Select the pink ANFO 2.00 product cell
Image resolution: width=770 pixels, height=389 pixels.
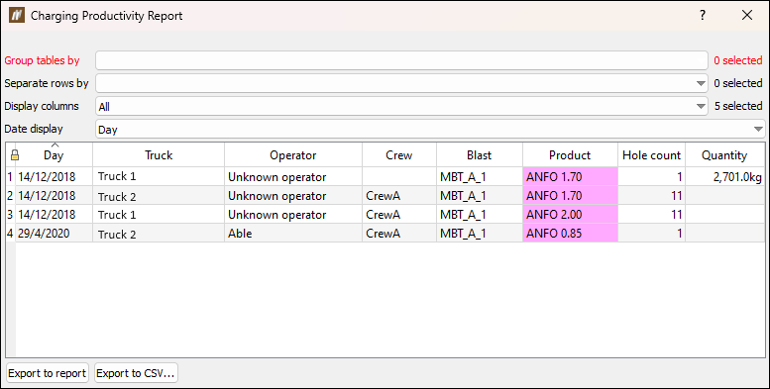click(570, 215)
